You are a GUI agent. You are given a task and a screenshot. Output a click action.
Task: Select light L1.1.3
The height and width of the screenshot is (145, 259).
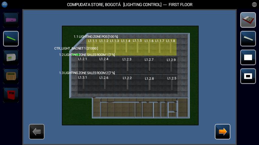pyautogui.click(x=114, y=41)
